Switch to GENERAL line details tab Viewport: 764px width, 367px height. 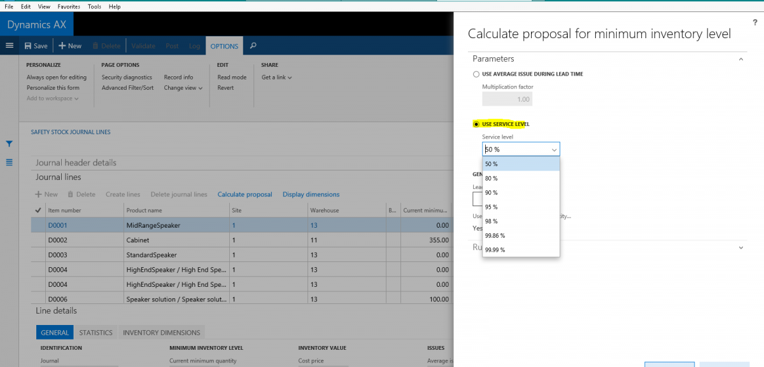[55, 333]
